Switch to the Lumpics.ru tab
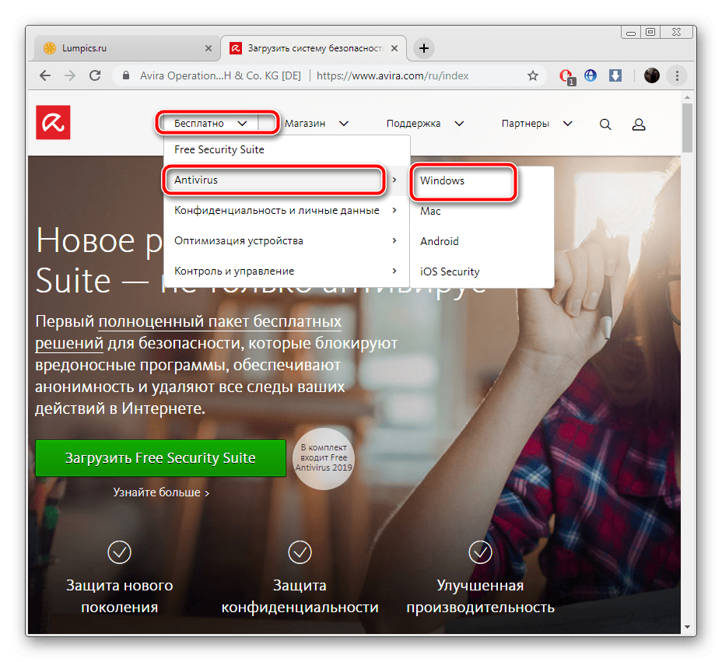Image resolution: width=722 pixels, height=662 pixels. point(117,48)
